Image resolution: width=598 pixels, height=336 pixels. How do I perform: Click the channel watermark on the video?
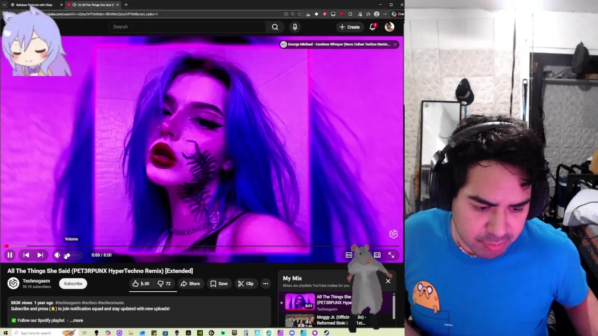[393, 234]
